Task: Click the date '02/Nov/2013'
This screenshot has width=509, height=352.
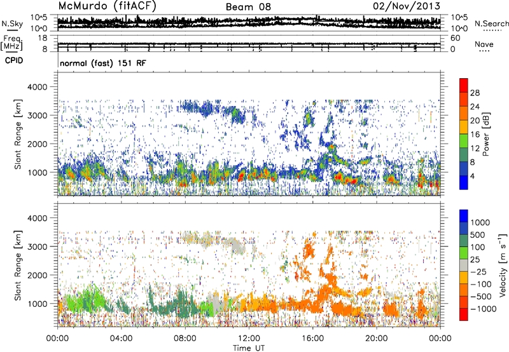Action: (407, 6)
